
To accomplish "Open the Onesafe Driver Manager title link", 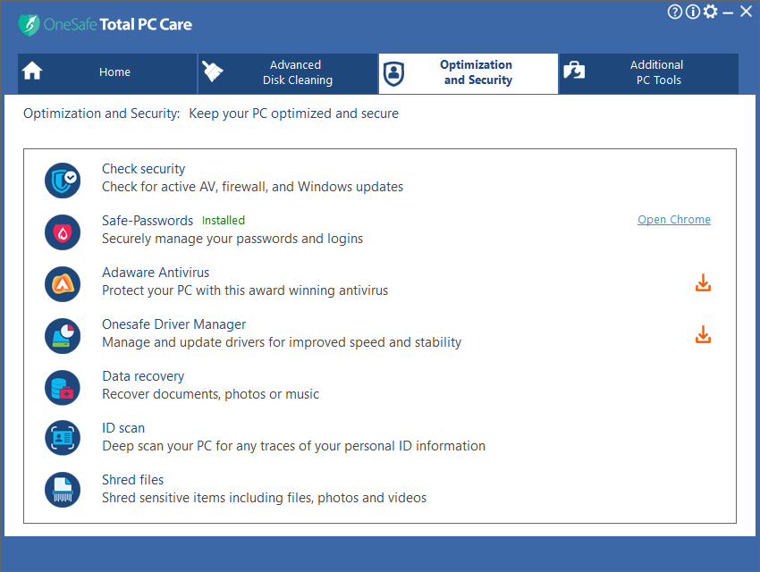I will pos(174,324).
